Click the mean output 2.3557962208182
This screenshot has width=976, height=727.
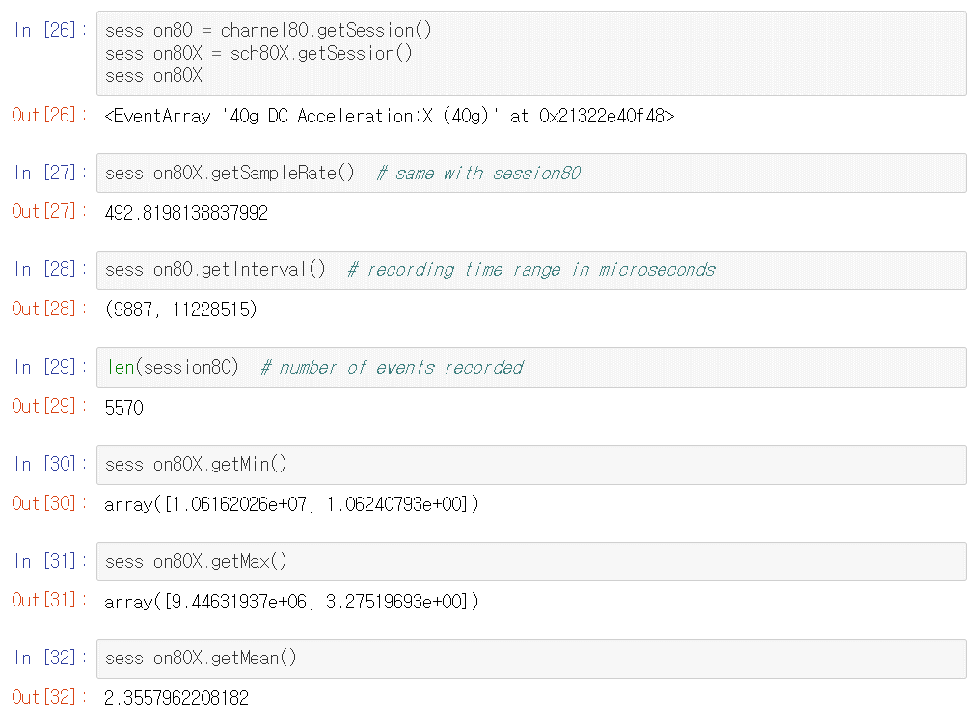click(176, 698)
